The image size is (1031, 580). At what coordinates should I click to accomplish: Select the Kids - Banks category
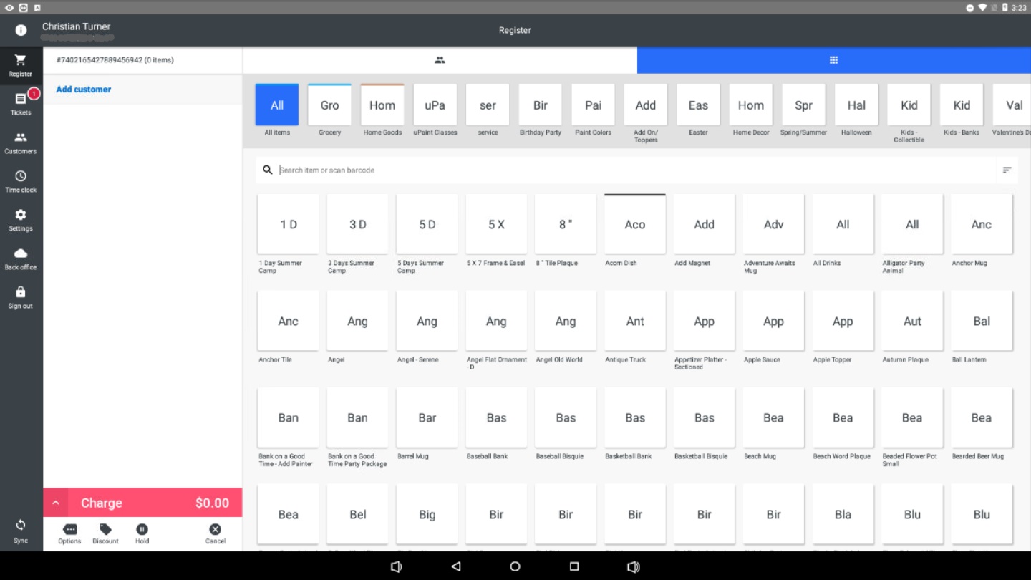962,110
